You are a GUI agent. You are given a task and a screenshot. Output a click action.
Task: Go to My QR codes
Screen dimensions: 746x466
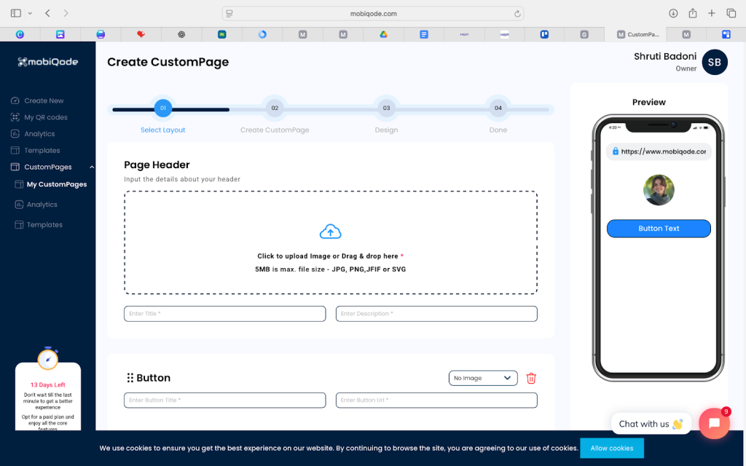(45, 117)
